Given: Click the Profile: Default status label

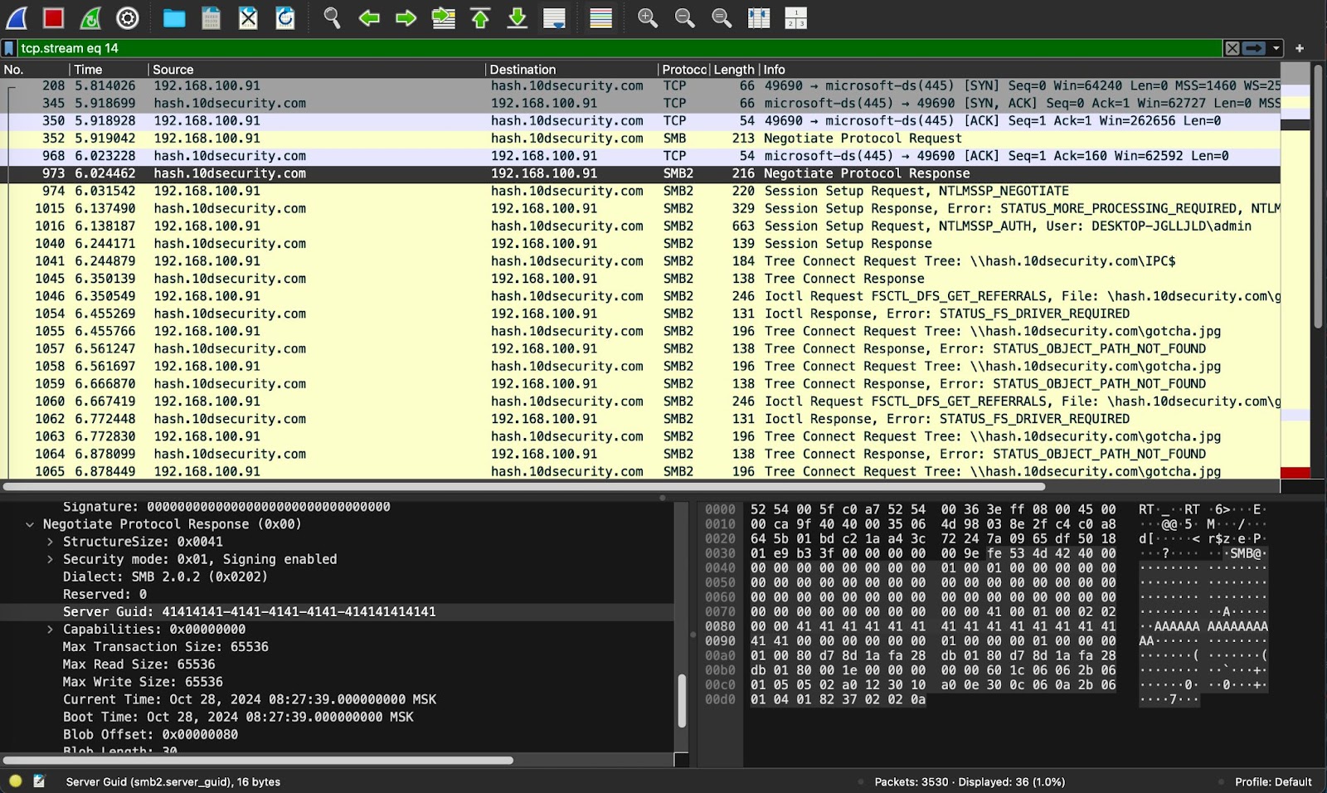Looking at the screenshot, I should click(x=1272, y=781).
